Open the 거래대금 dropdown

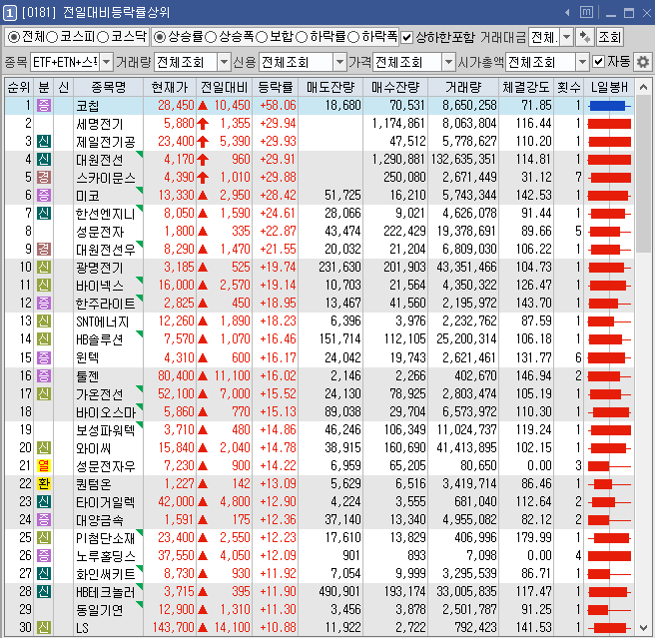pos(566,38)
